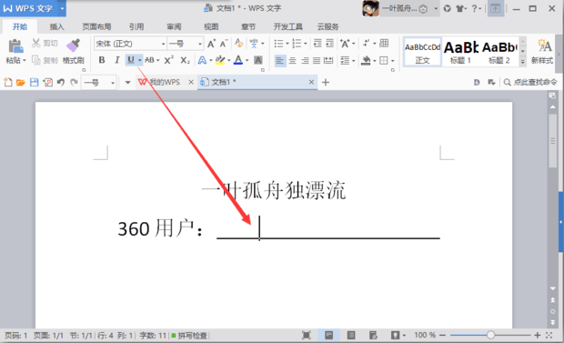Image resolution: width=564 pixels, height=343 pixels.
Task: Switch to the 插入 ribbon tab
Action: coord(56,26)
